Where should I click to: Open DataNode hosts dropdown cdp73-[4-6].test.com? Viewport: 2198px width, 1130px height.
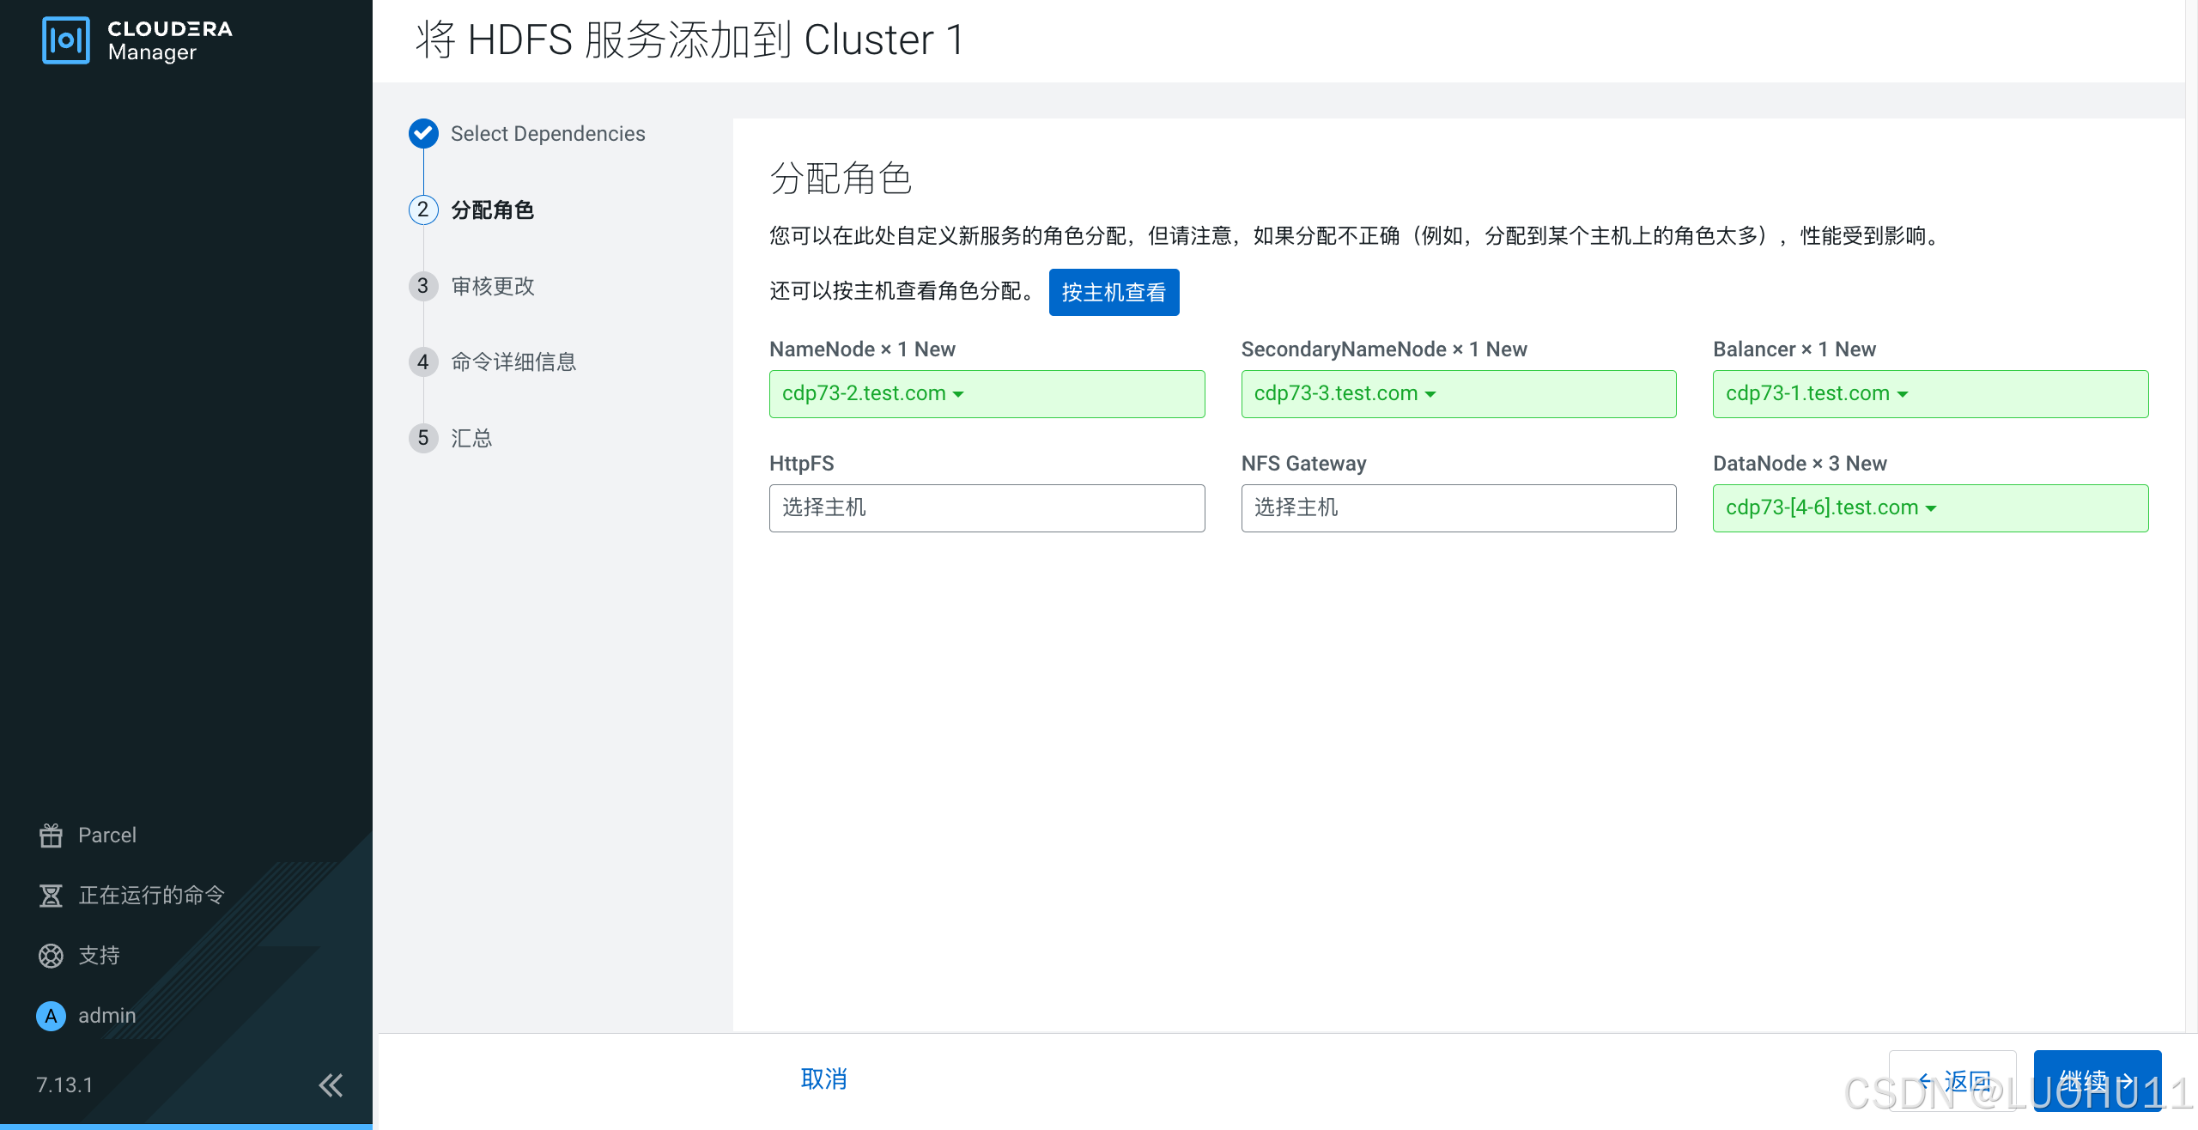tap(1831, 508)
